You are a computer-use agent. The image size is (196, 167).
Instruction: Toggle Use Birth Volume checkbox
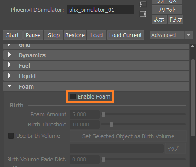11,136
